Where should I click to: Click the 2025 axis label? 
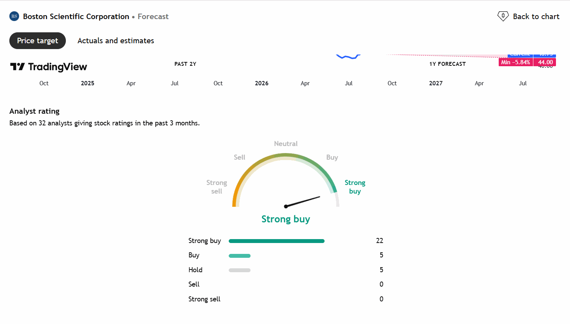(x=88, y=83)
